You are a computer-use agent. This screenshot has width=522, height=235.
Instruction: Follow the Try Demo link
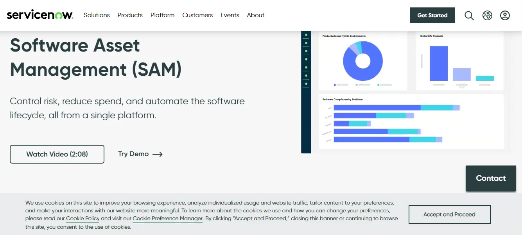coord(140,154)
